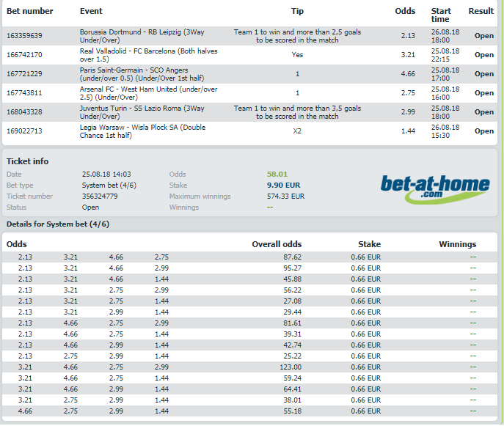Click the stake value 9.90 EUR

click(x=283, y=186)
